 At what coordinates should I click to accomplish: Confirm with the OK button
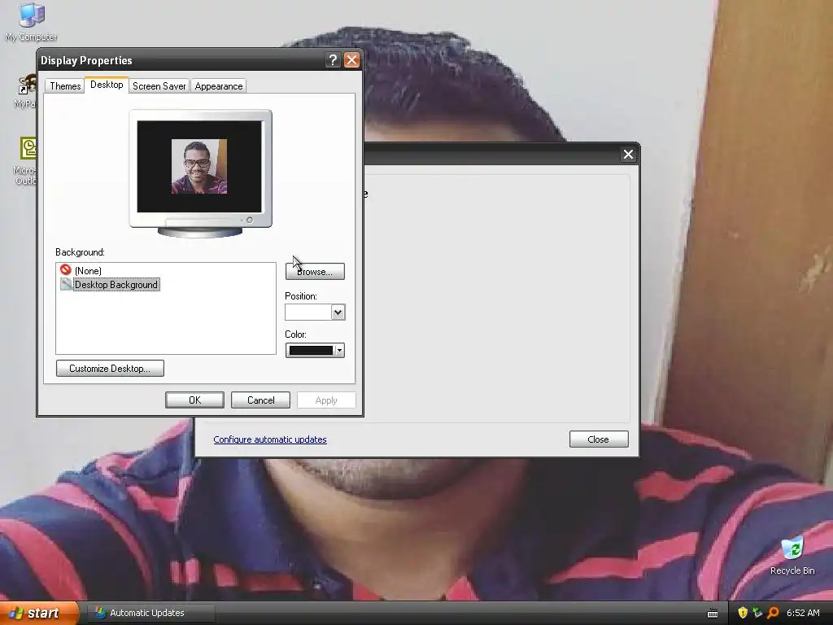click(194, 400)
